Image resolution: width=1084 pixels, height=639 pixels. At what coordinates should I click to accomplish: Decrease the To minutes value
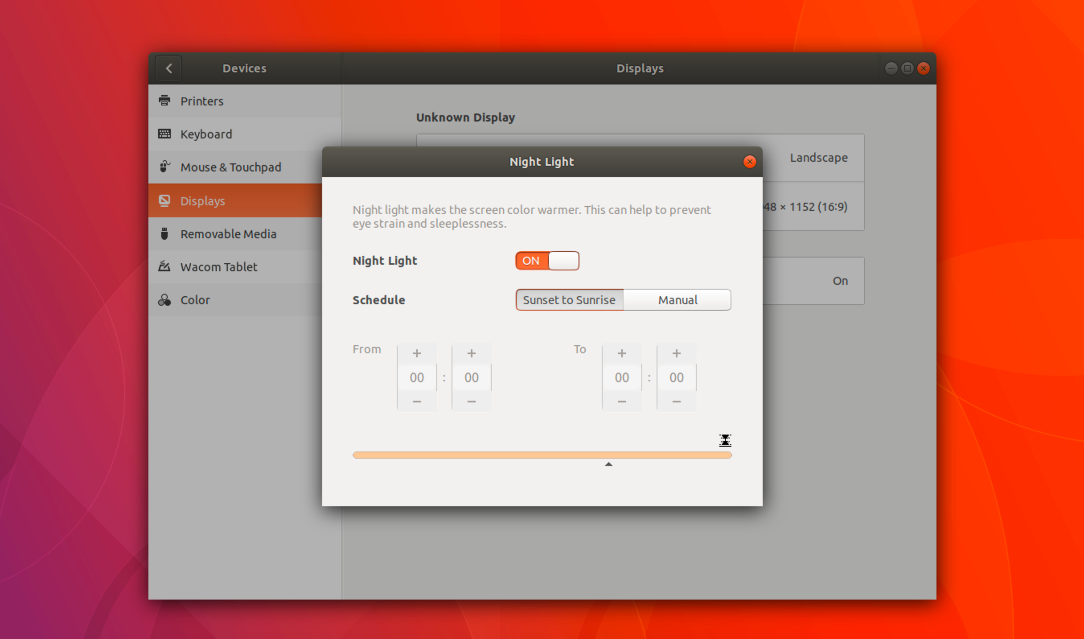(x=676, y=401)
